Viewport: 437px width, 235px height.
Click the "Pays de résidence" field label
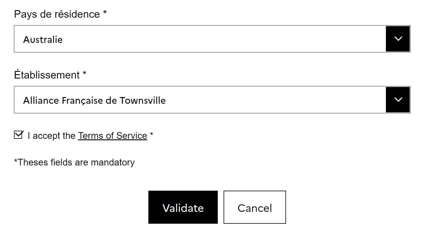[x=57, y=14]
